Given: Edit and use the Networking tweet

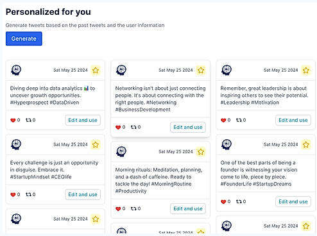Looking at the screenshot, I should pyautogui.click(x=188, y=127).
